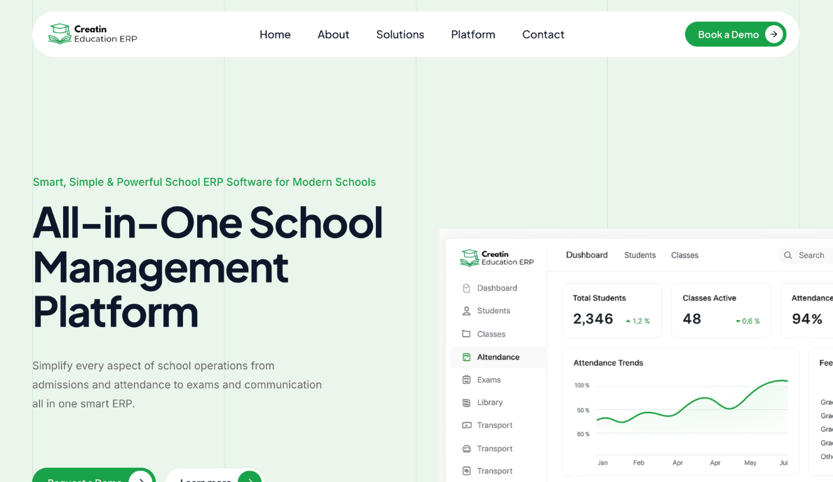The width and height of the screenshot is (833, 482).
Task: Open Attendance via its calendar icon
Action: tap(466, 357)
